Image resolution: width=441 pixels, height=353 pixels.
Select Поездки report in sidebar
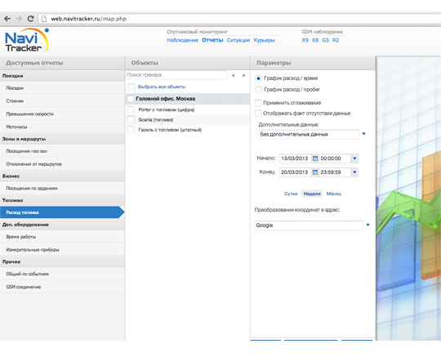[x=62, y=88]
